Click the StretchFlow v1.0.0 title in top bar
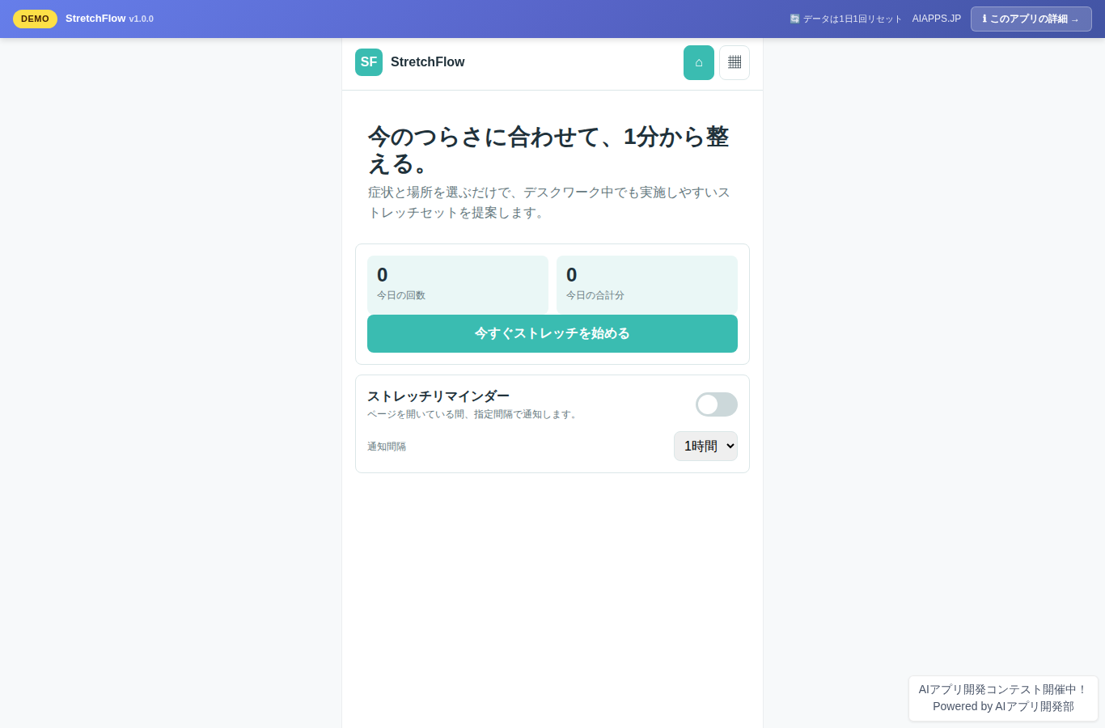Viewport: 1105px width, 728px height. pos(109,19)
